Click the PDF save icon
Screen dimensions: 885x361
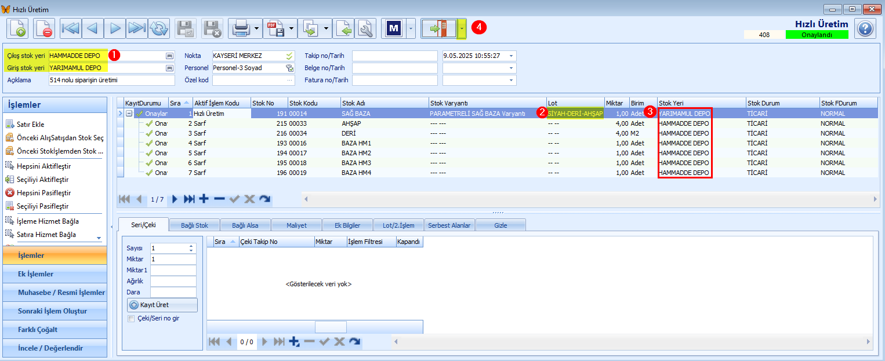(275, 28)
